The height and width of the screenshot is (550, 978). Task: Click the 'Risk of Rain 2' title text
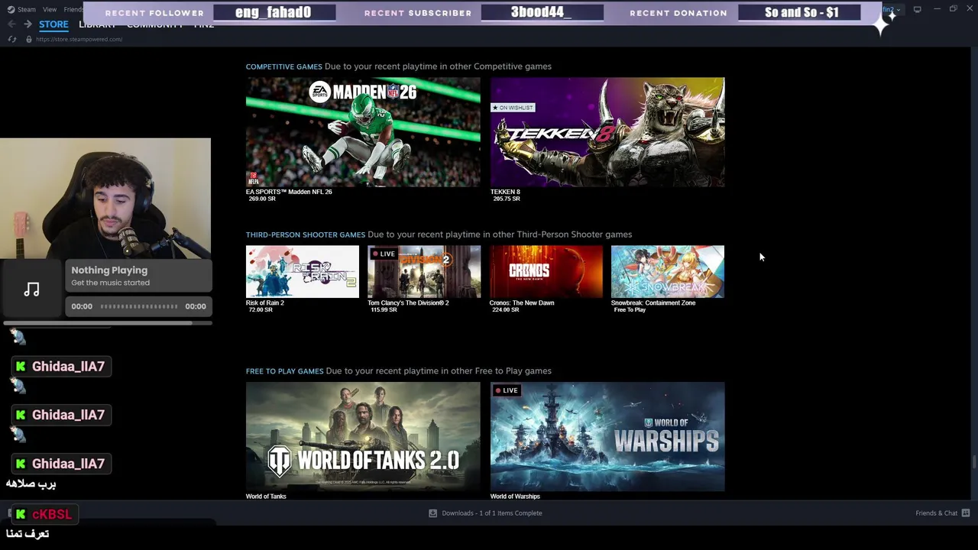pyautogui.click(x=264, y=302)
